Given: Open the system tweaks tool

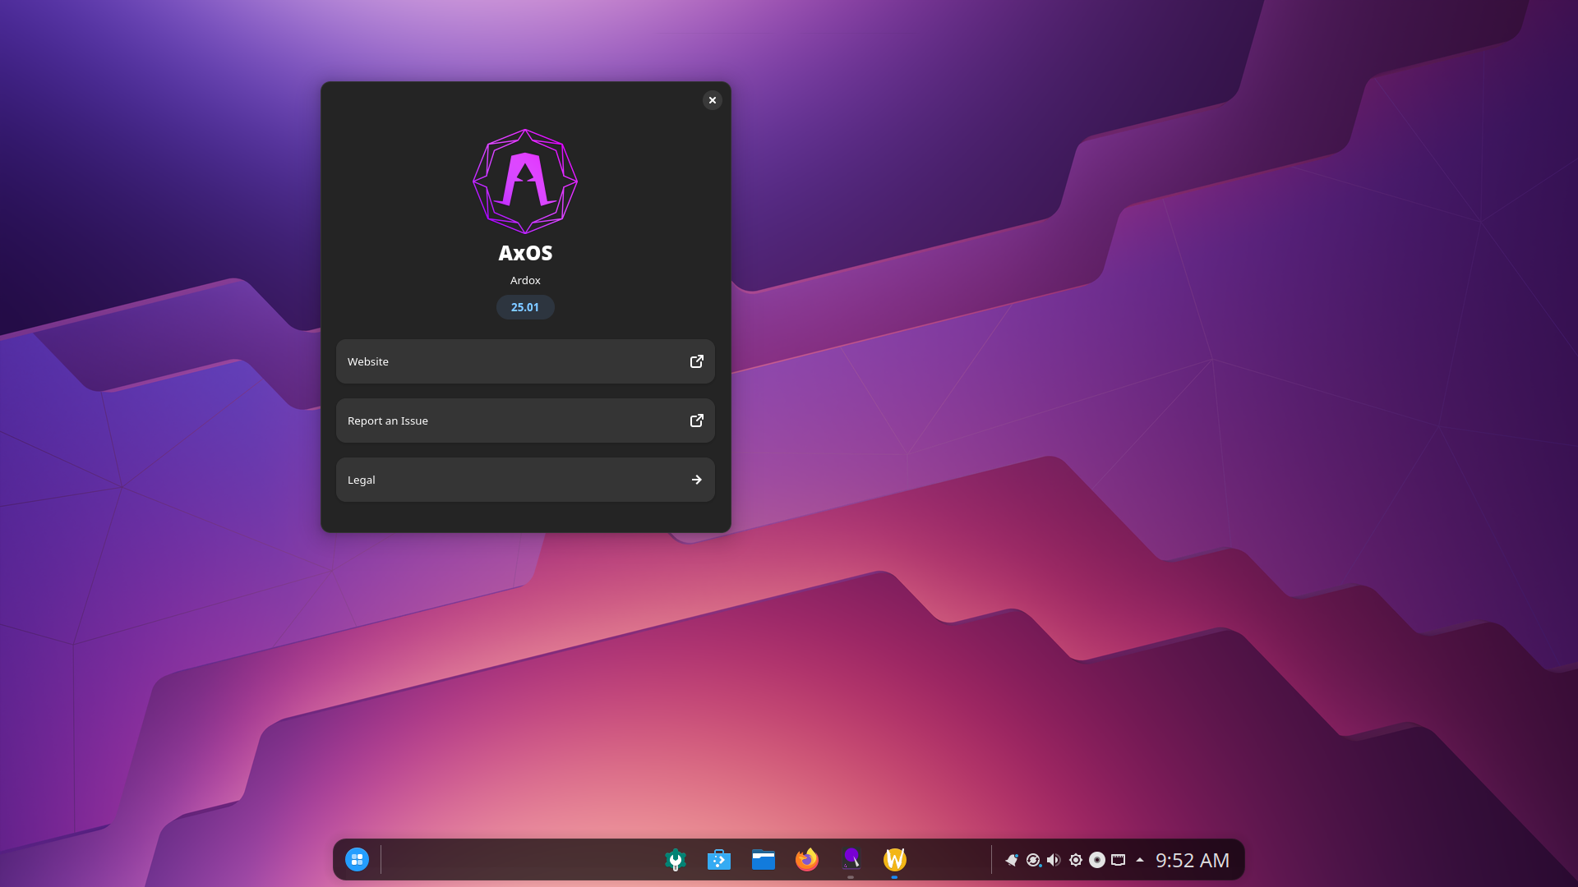Looking at the screenshot, I should point(675,860).
